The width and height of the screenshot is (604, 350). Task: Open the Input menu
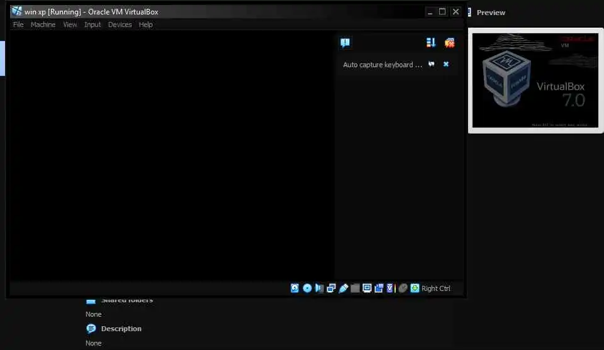click(92, 25)
